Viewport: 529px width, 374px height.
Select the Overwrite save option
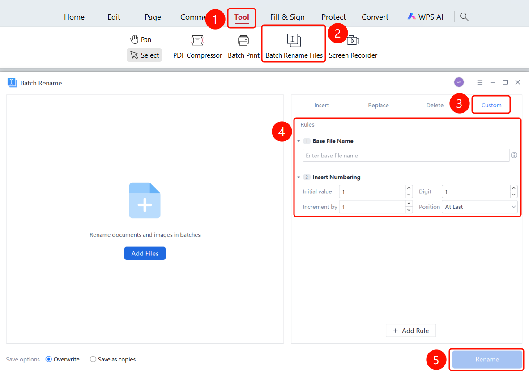(63, 360)
